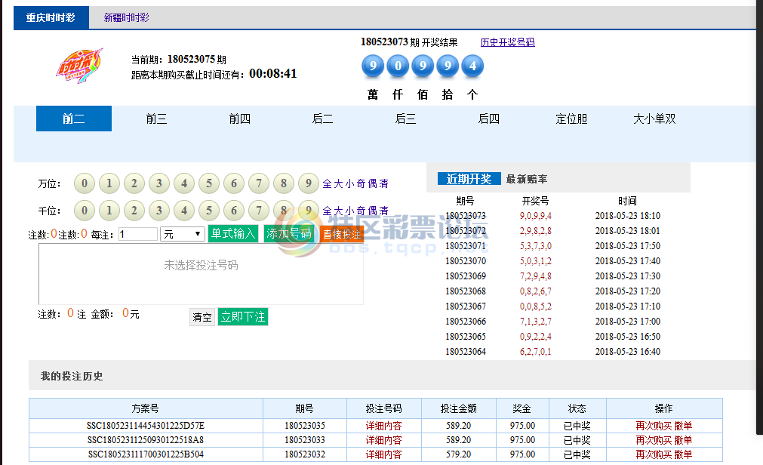This screenshot has height=465, width=763.
Task: Open 详细内容 for period 180523033
Action: coord(384,440)
